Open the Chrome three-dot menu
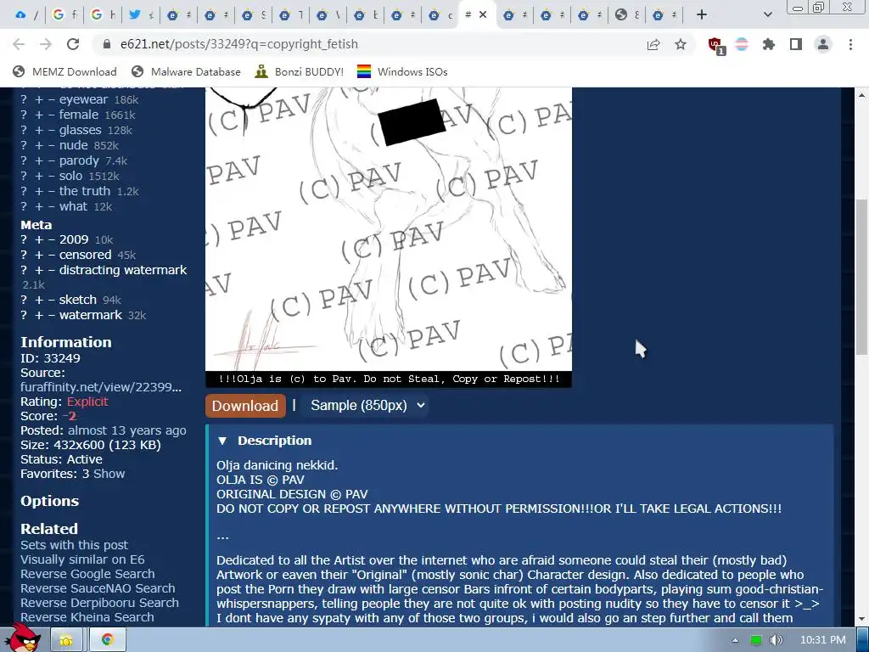 (850, 44)
